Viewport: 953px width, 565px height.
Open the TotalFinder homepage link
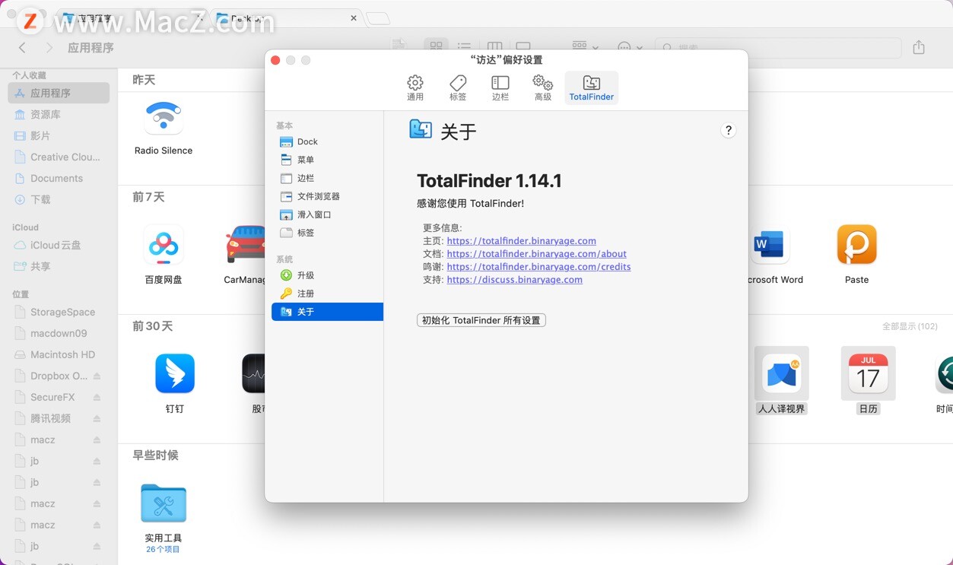[x=521, y=241]
